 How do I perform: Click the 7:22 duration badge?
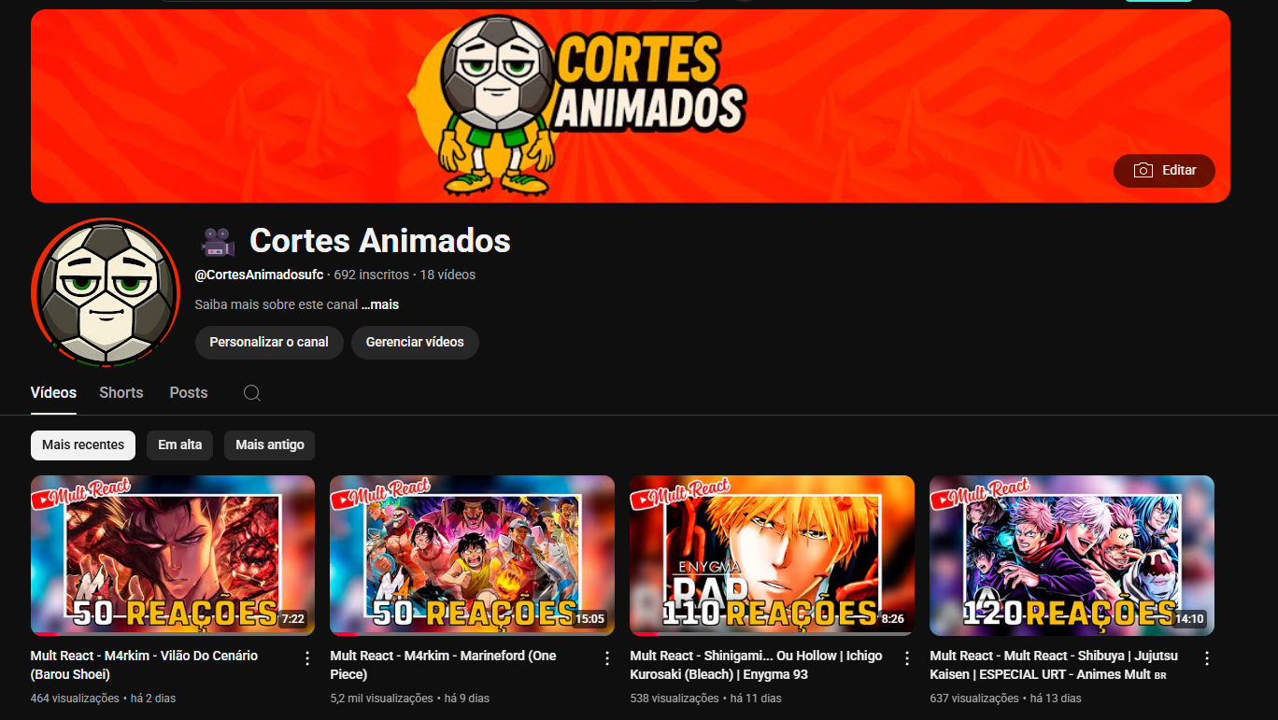pyautogui.click(x=293, y=619)
